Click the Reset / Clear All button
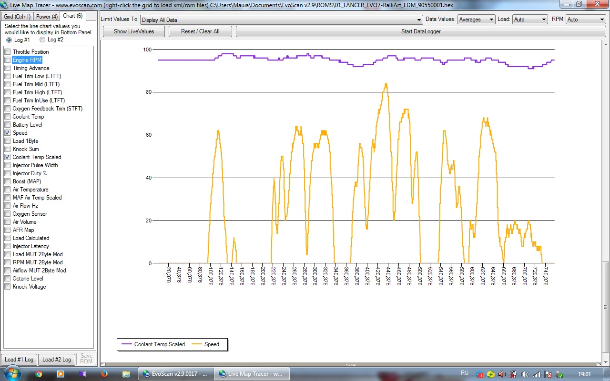Screen dimensions: 610x381 pos(200,31)
